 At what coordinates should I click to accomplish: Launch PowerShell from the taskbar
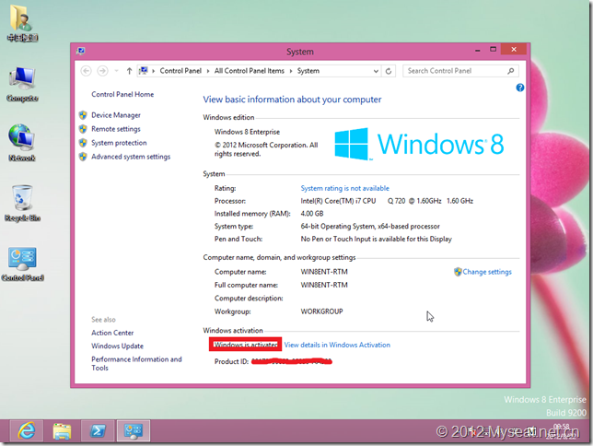[98, 430]
